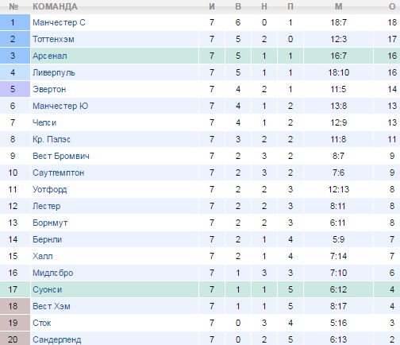Click the М goals column header

click(x=339, y=6)
